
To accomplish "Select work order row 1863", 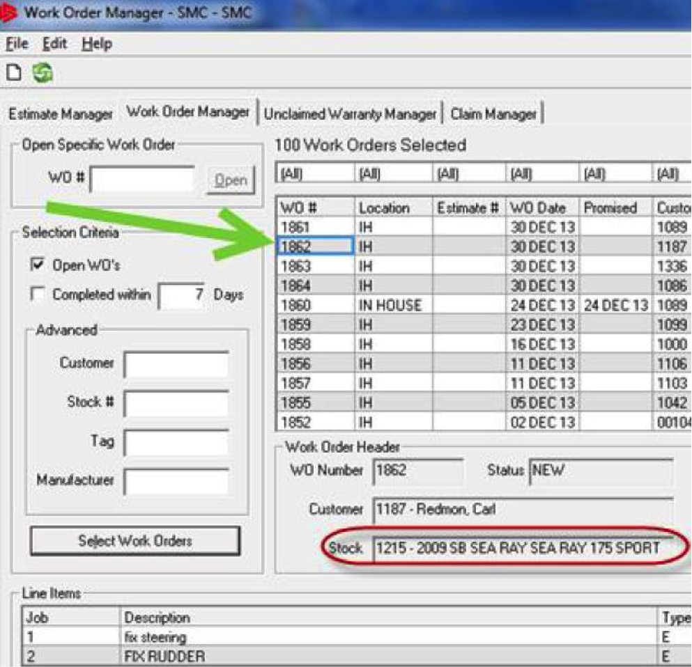I will point(484,266).
